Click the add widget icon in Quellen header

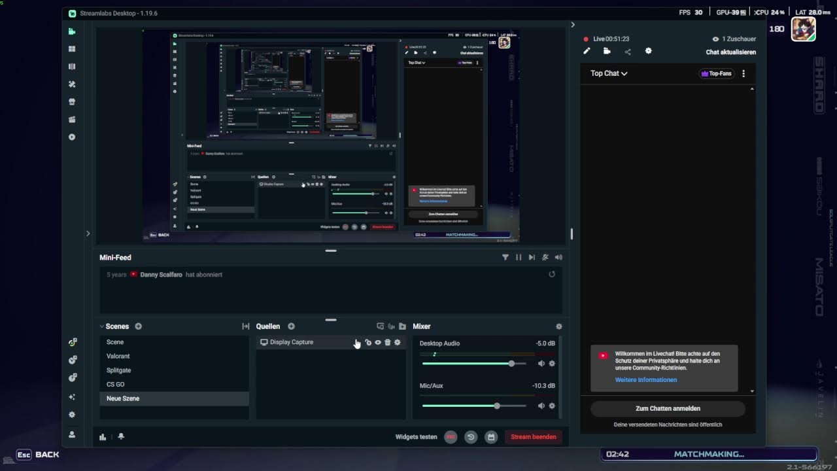pos(380,326)
